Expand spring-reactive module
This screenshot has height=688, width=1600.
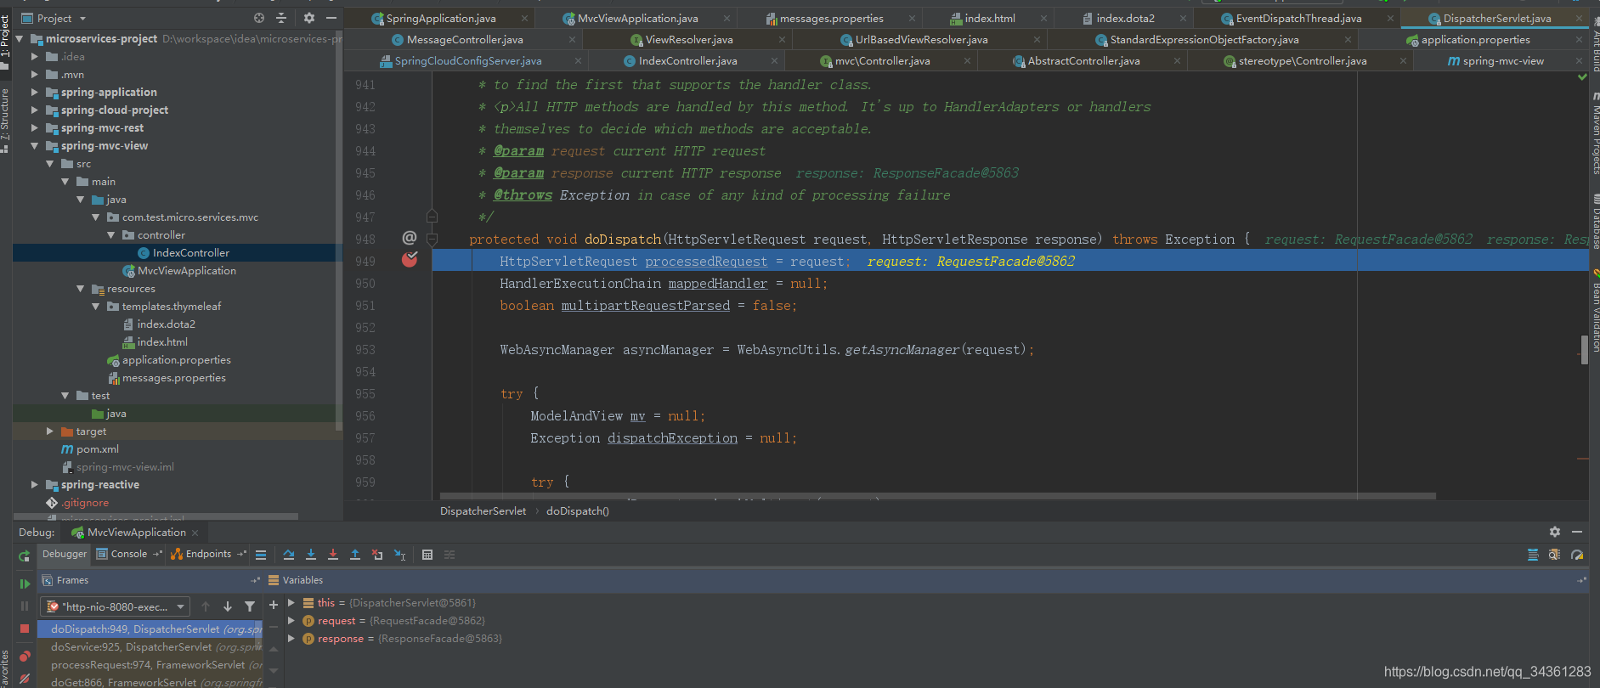35,485
